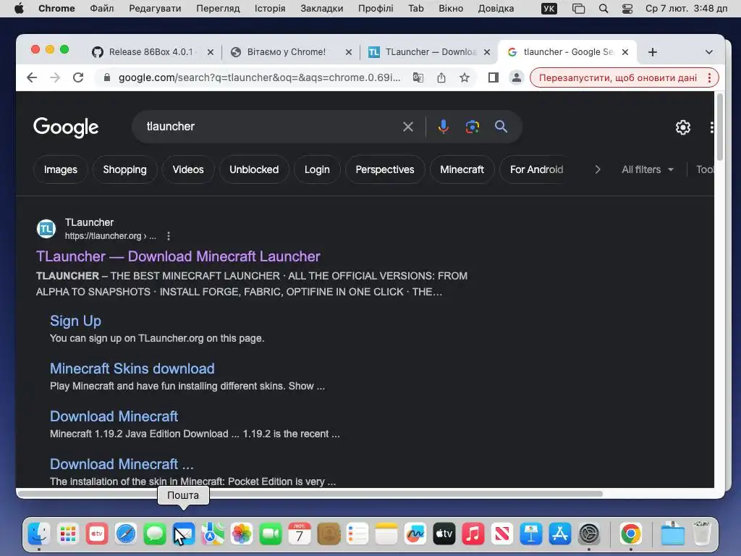Open Notes from the Dock
The image size is (741, 556).
click(386, 534)
